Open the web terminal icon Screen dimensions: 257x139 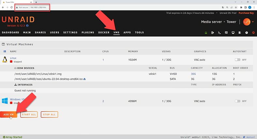click(219, 33)
